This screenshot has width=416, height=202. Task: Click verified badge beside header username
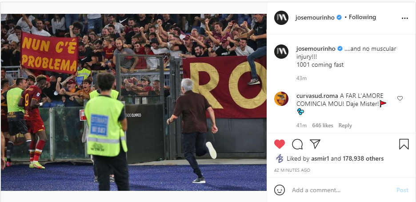tap(339, 17)
